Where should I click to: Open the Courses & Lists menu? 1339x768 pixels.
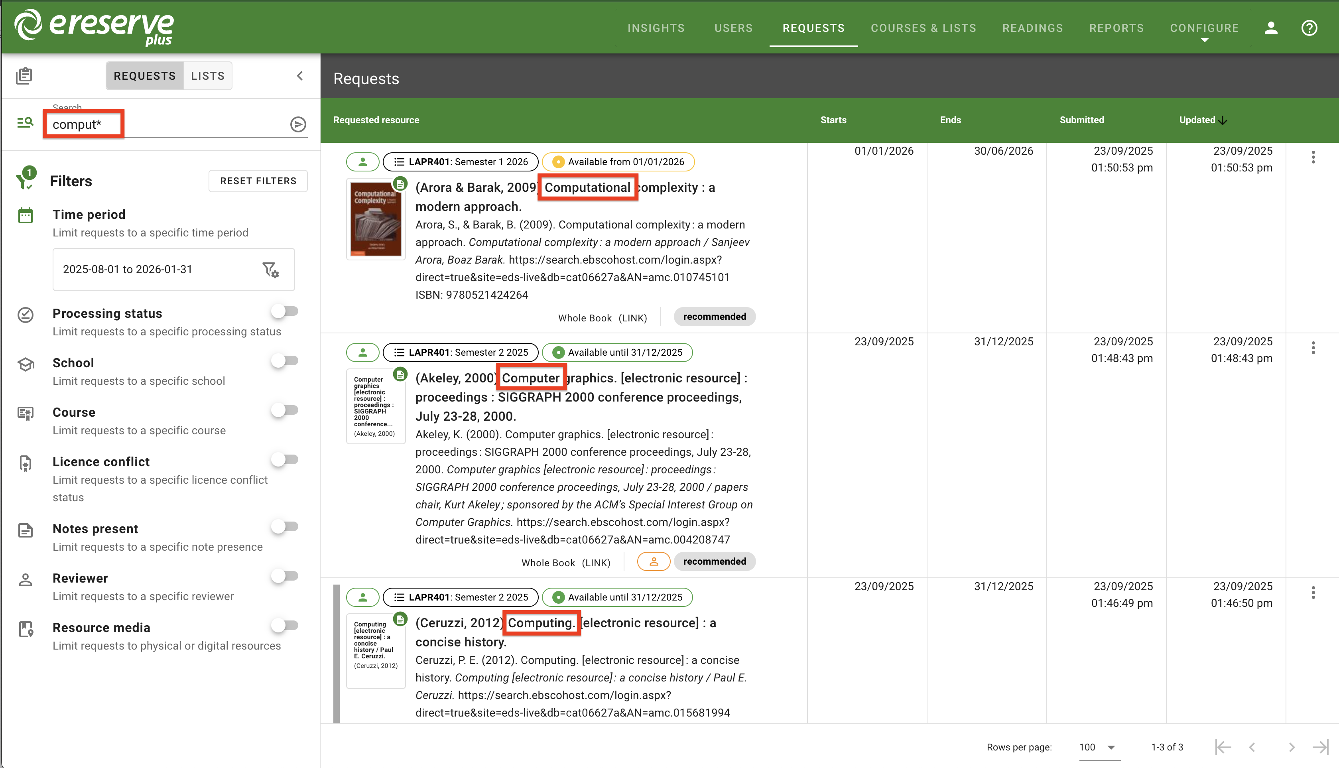point(923,28)
